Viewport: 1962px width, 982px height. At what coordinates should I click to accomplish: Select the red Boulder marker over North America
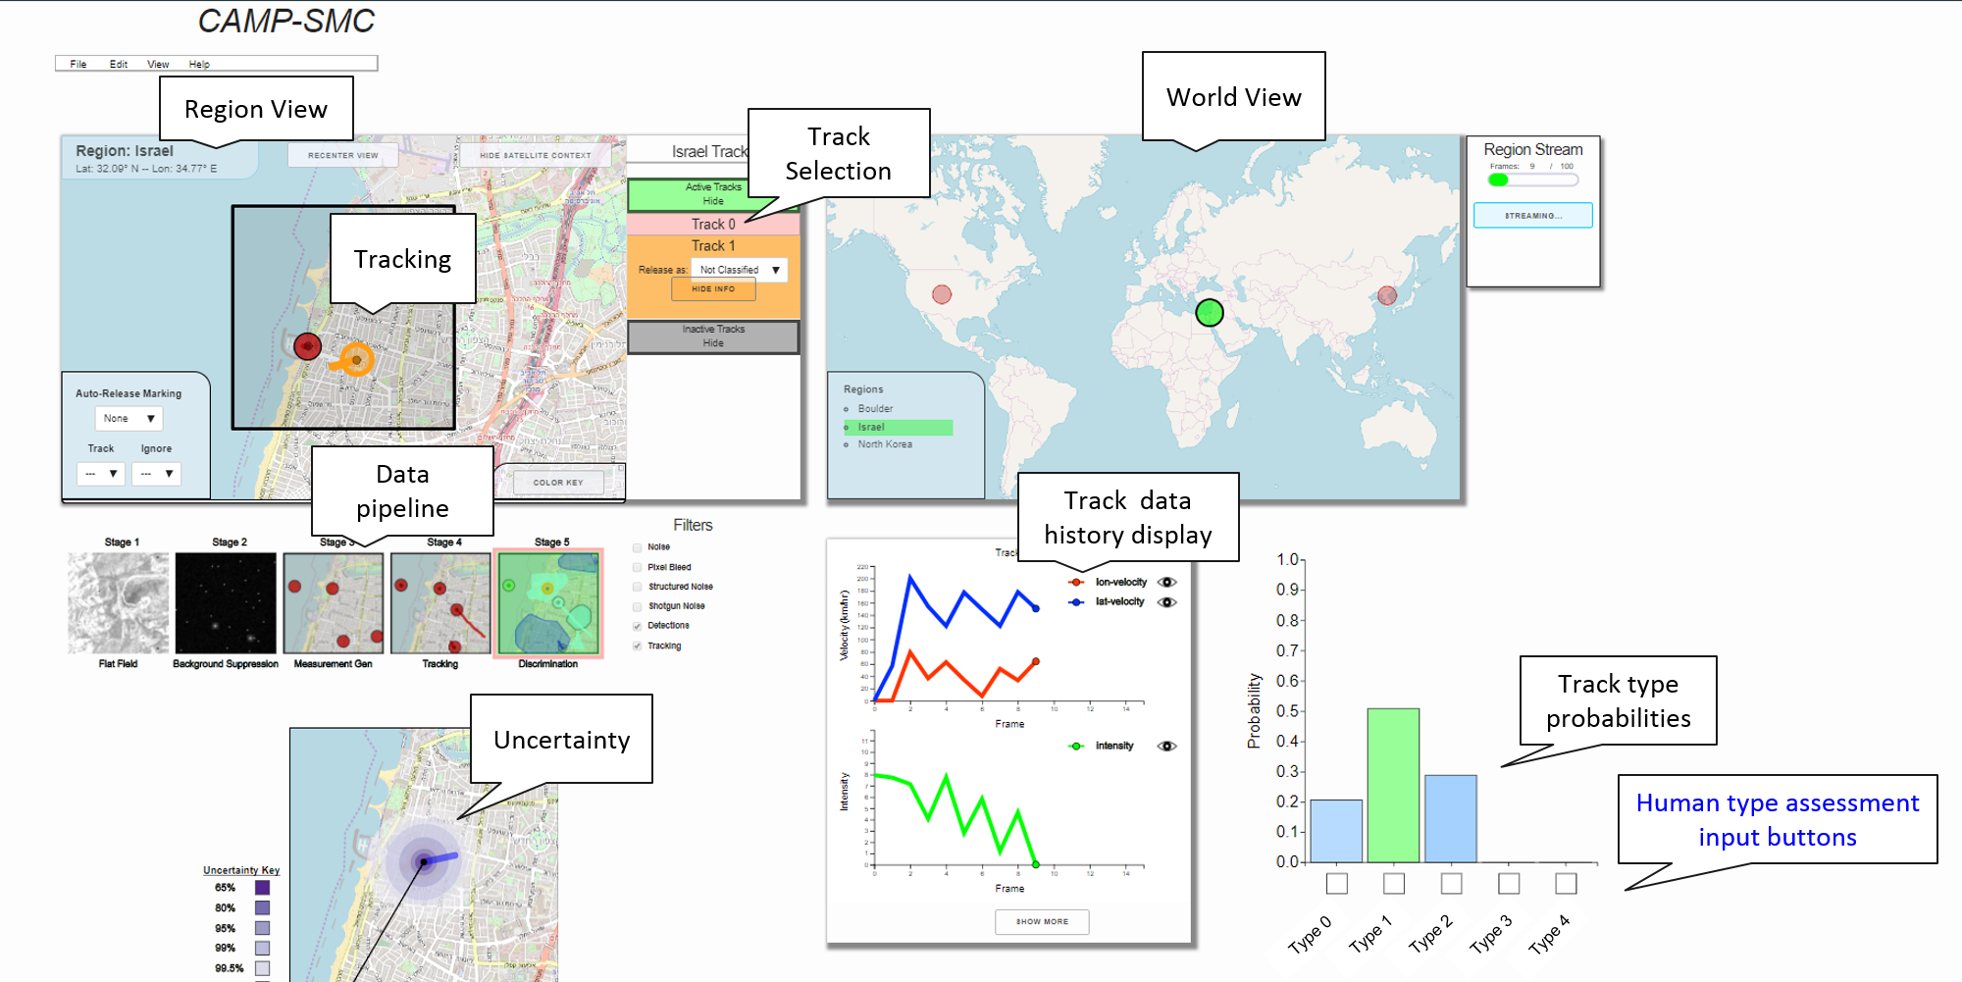[x=942, y=294]
